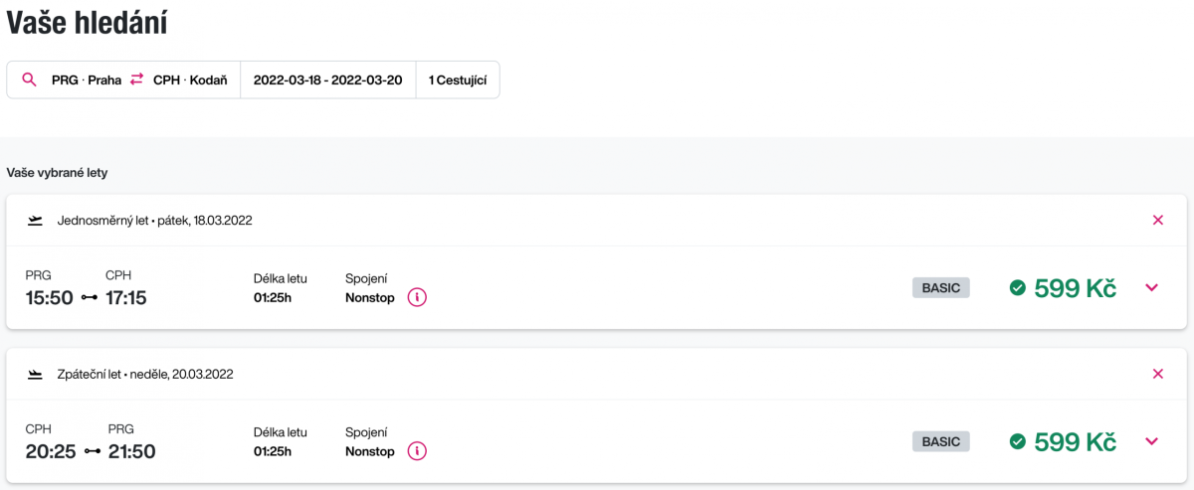Image resolution: width=1194 pixels, height=490 pixels.
Task: Click BASIC fare badge on return flight
Action: click(940, 442)
